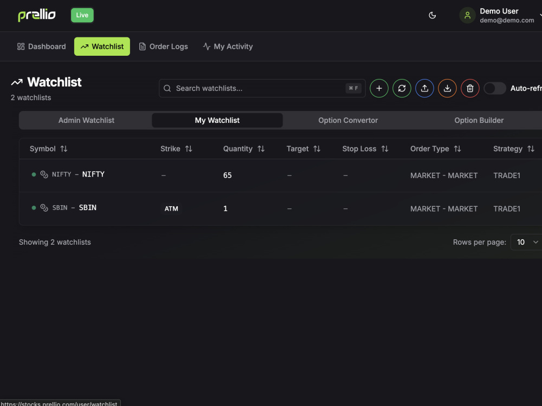Click the red trash delete icon
542x406 pixels.
(470, 88)
